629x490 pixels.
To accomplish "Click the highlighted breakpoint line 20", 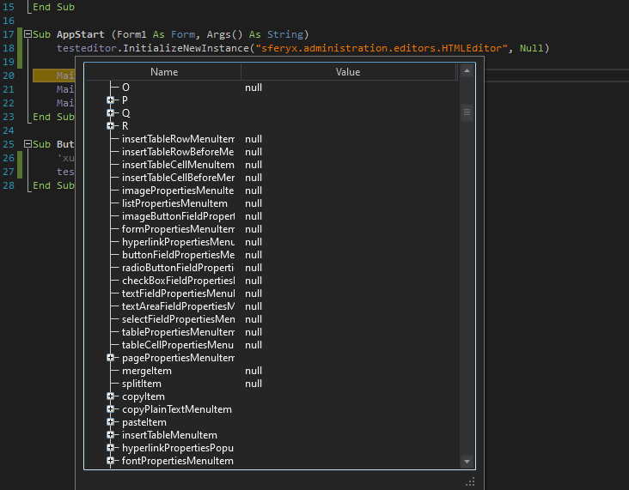I will (53, 76).
